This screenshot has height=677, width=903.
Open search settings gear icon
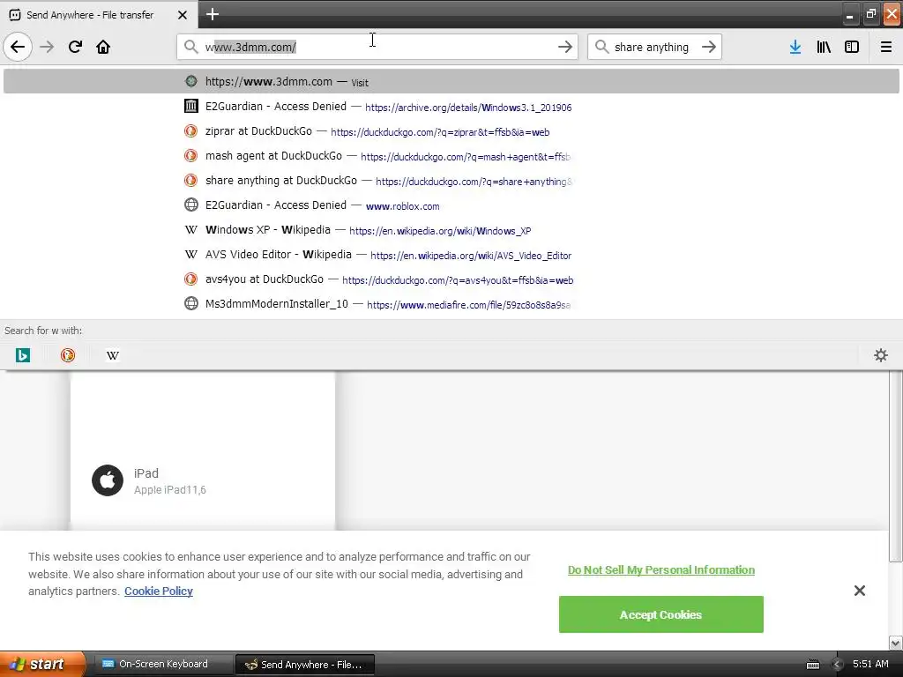coord(881,355)
